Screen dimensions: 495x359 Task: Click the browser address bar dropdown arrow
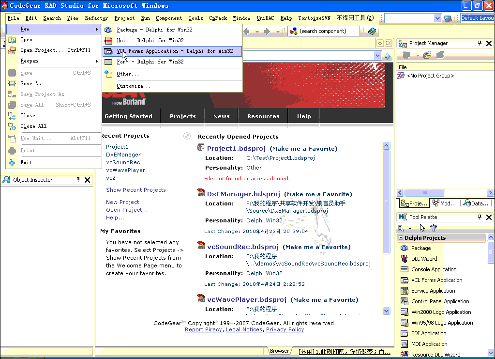tap(377, 56)
